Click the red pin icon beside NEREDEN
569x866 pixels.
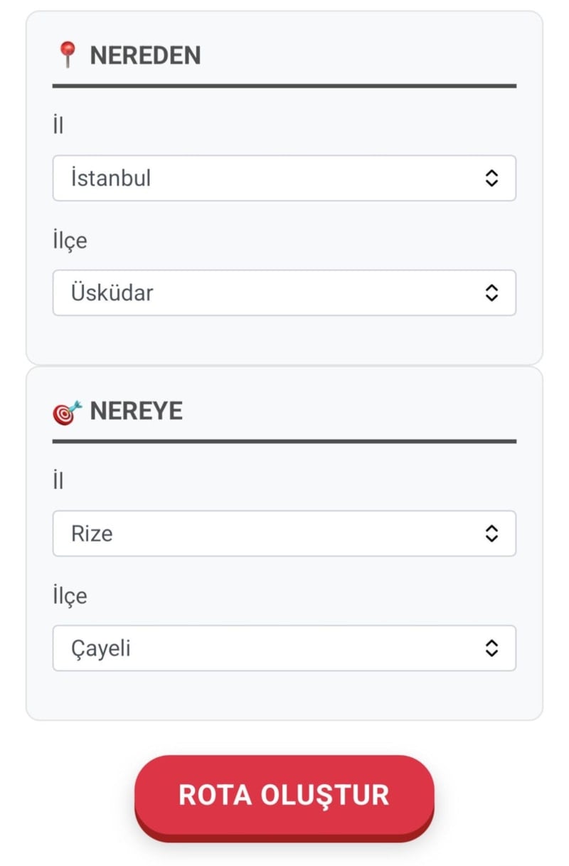[x=68, y=55]
